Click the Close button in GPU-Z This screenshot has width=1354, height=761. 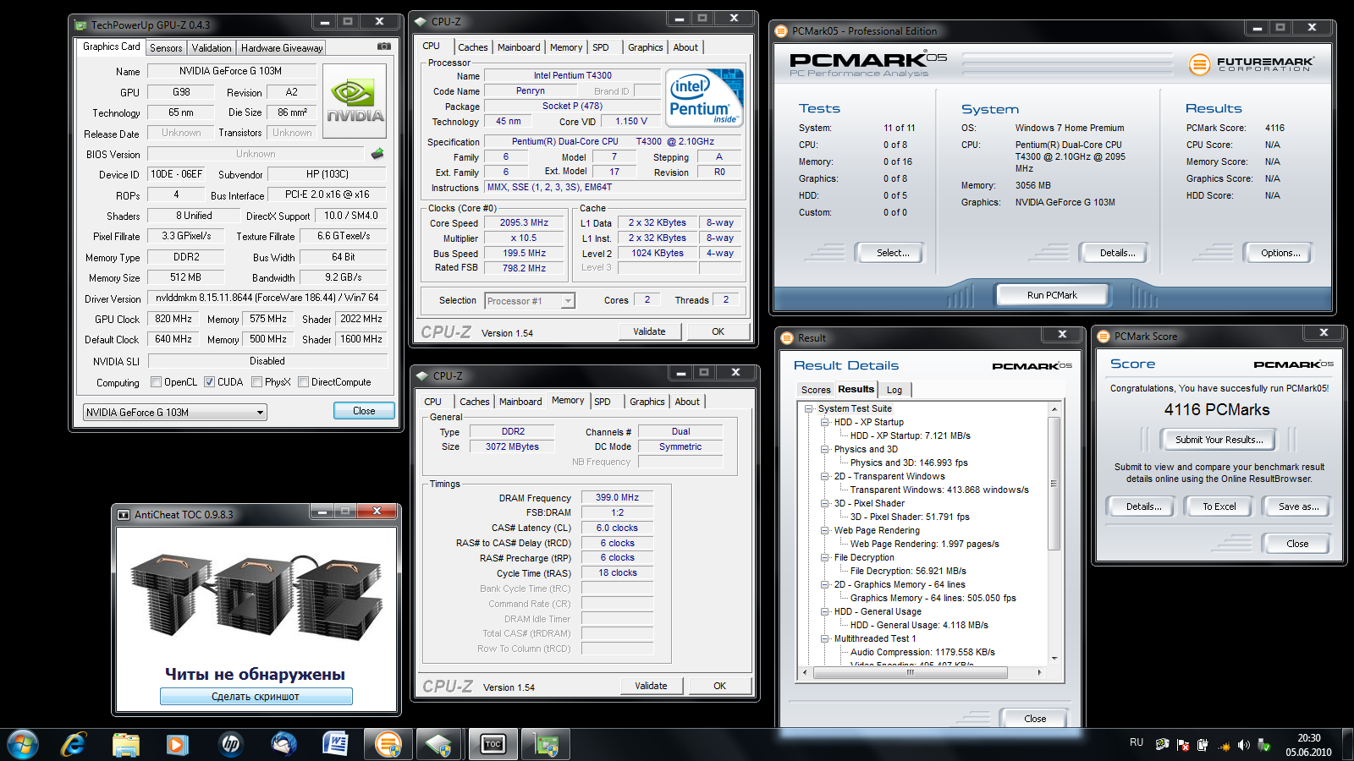point(364,411)
